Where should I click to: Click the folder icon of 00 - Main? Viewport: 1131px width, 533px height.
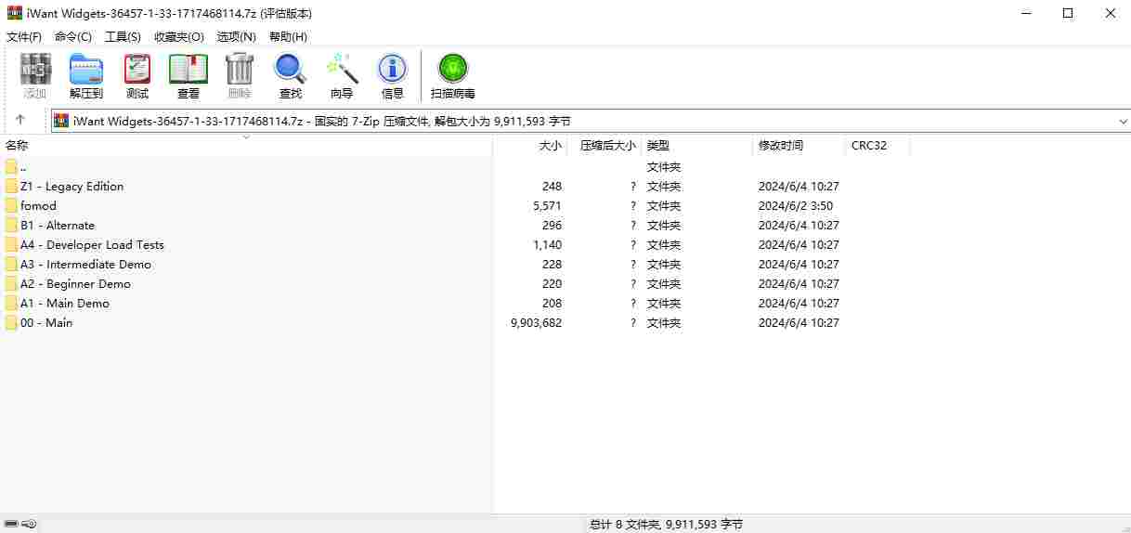click(x=11, y=323)
